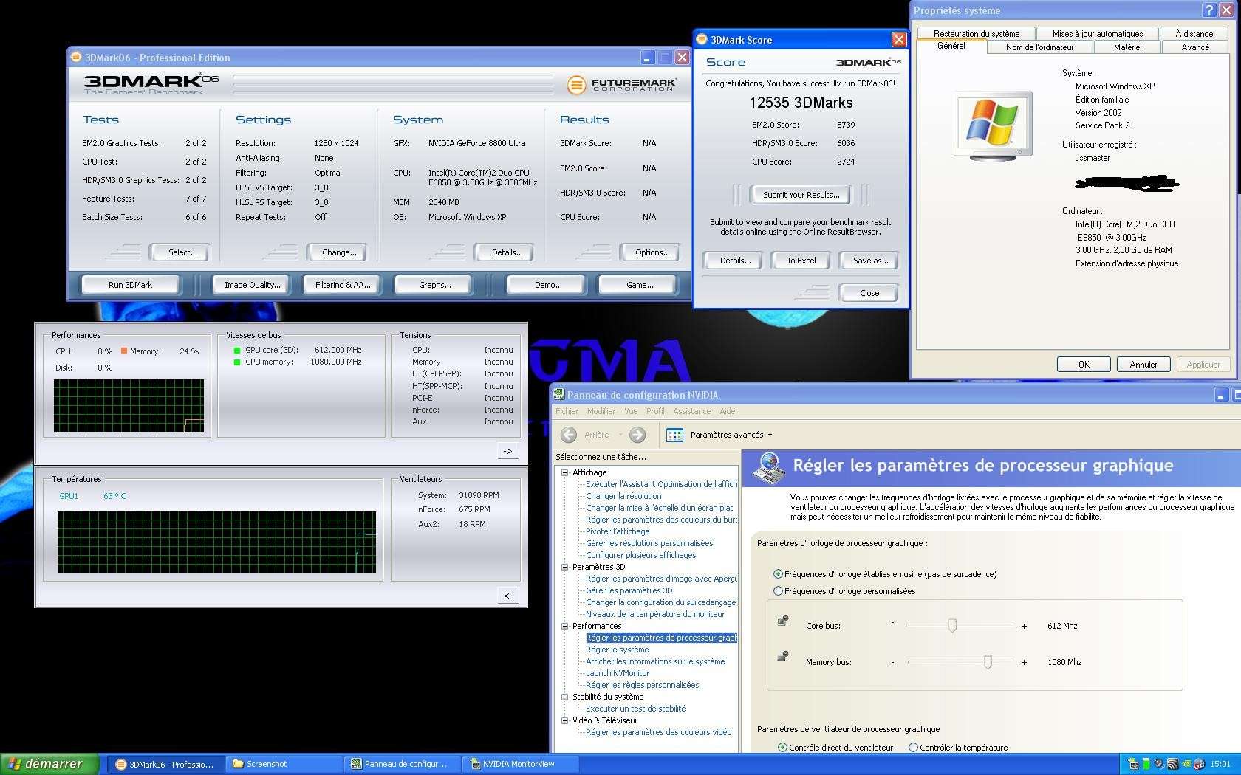Click the help question mark in Propriétés système

coord(1209,10)
